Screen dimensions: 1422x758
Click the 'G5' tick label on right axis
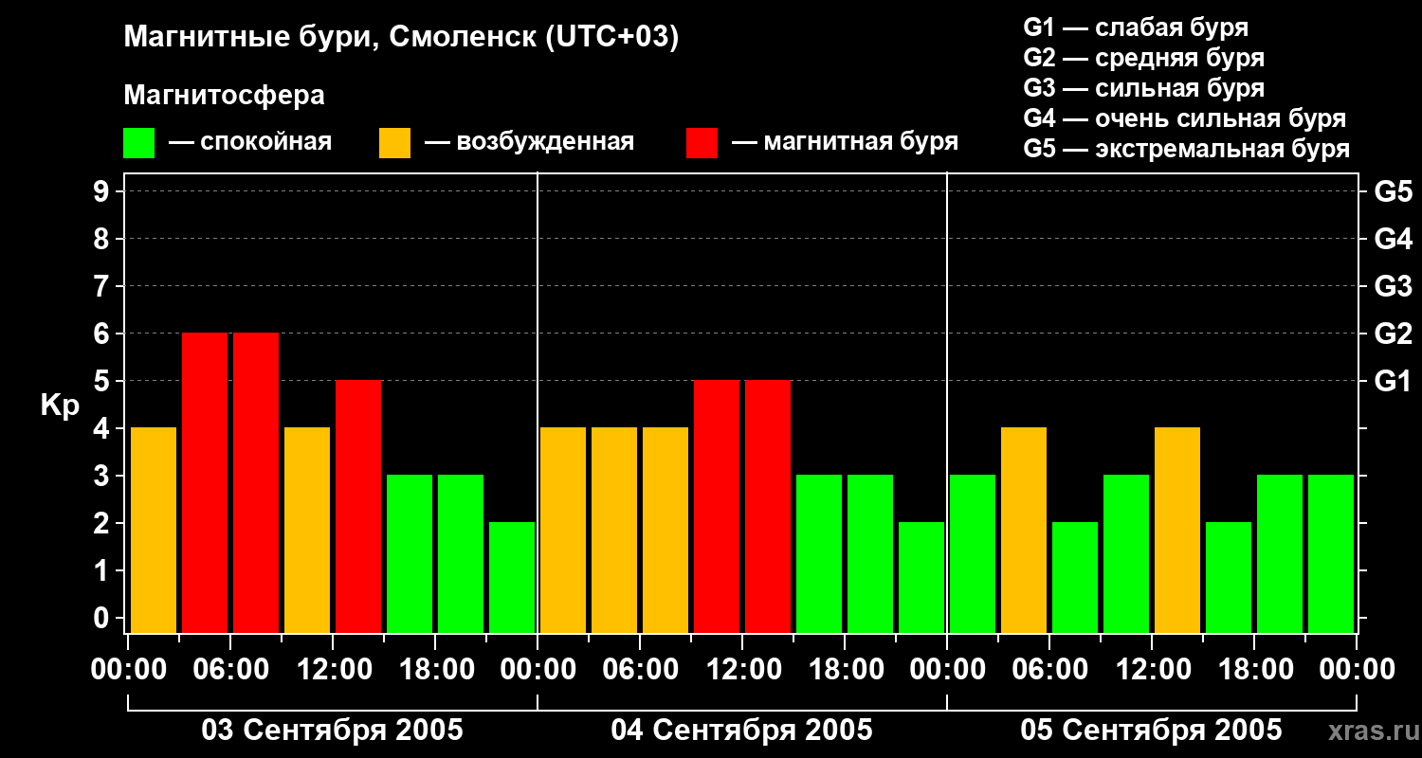coord(1394,191)
